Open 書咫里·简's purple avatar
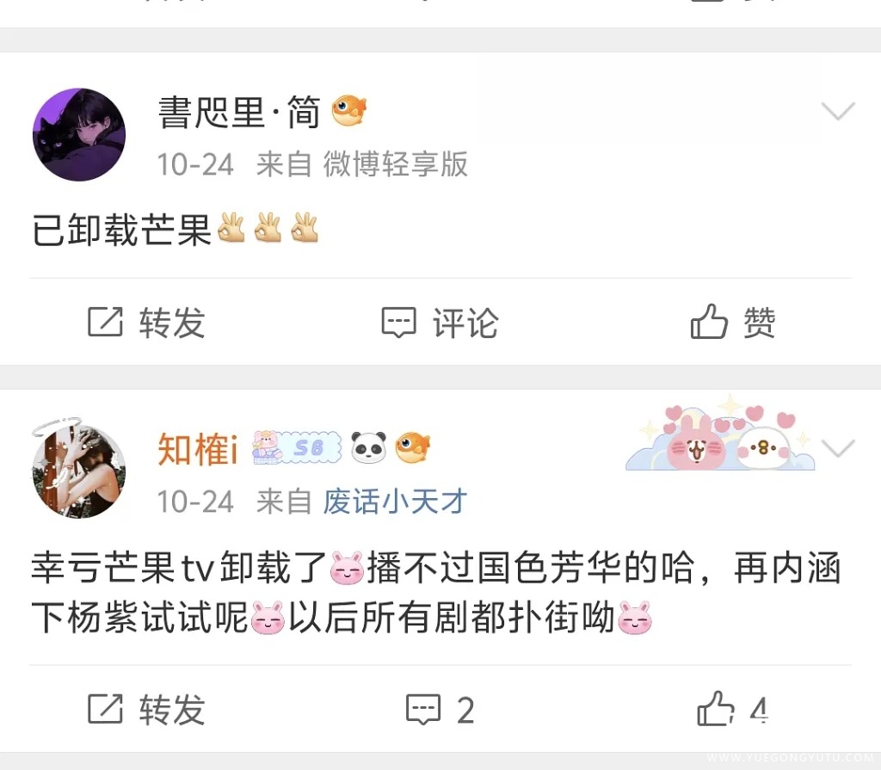Screen dimensions: 881x770 pos(79,134)
